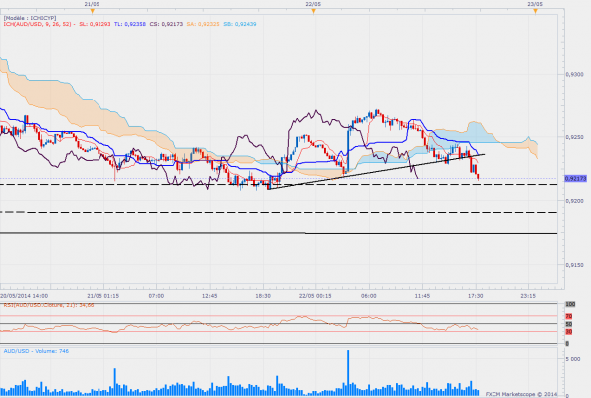Screen dimensions: 591x398
Task: Click the 21/05 01:15 time label
Action: 103,296
